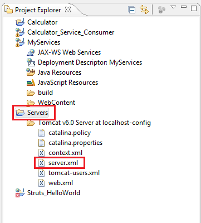
Task: Select Deployment Descriptor: MyServices node
Action: 90,62
